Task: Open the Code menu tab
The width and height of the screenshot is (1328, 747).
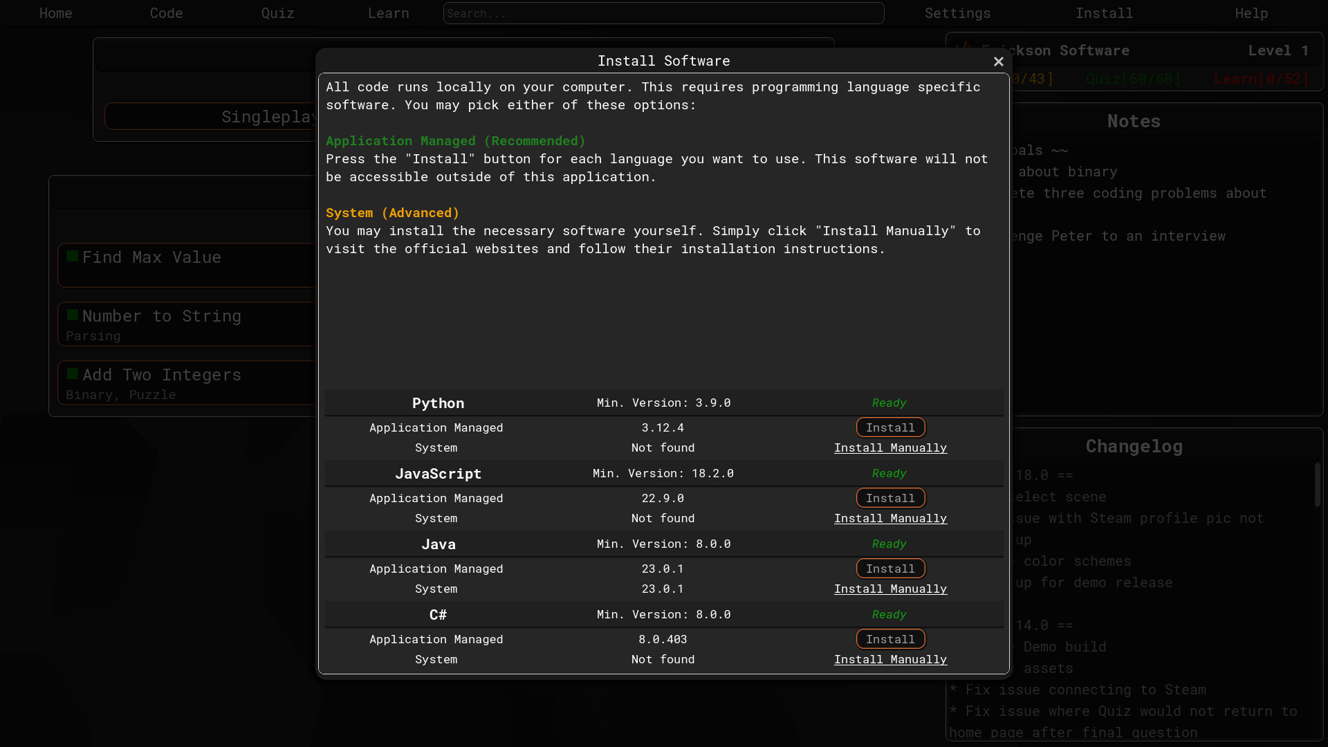Action: click(x=166, y=13)
